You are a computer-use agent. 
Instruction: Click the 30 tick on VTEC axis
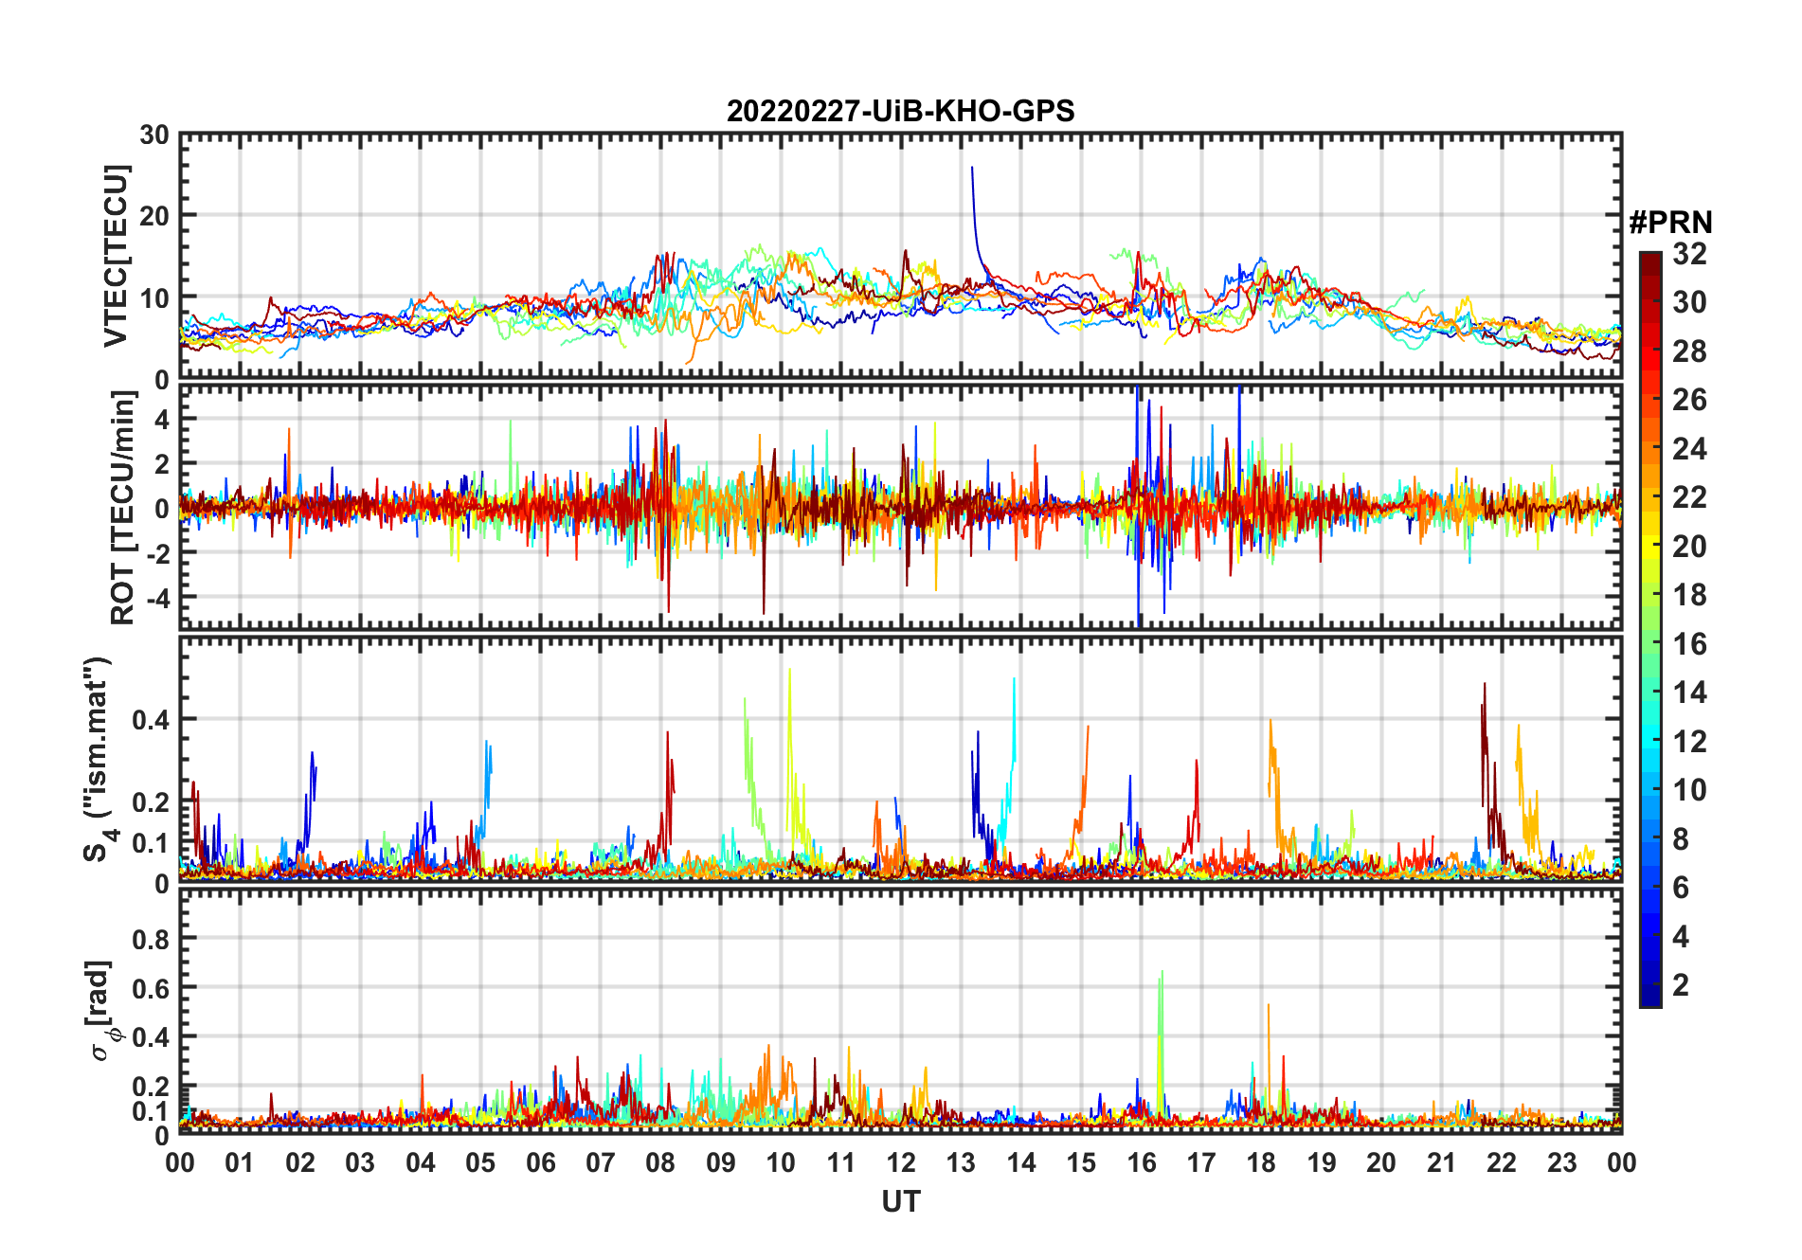point(154,135)
